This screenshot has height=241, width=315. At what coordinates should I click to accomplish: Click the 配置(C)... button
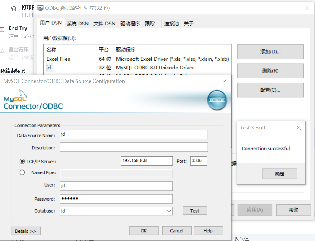click(270, 90)
